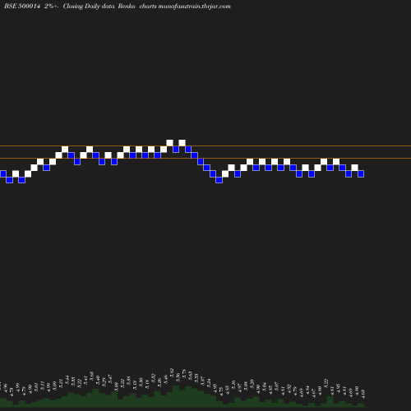The width and height of the screenshot is (411, 411).
Task: Click the 5.44 price label
Action: point(67,381)
